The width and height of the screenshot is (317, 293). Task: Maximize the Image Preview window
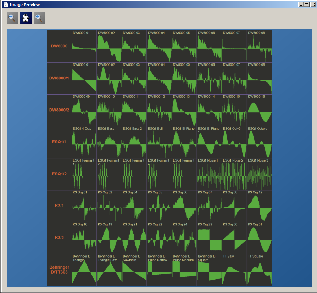[x=307, y=5]
